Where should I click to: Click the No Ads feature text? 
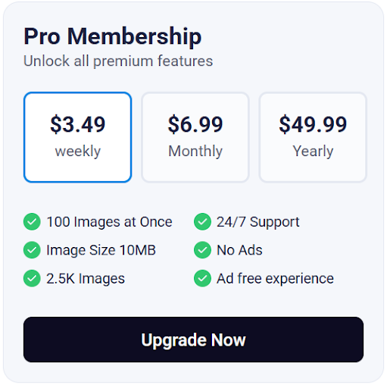[x=239, y=250]
